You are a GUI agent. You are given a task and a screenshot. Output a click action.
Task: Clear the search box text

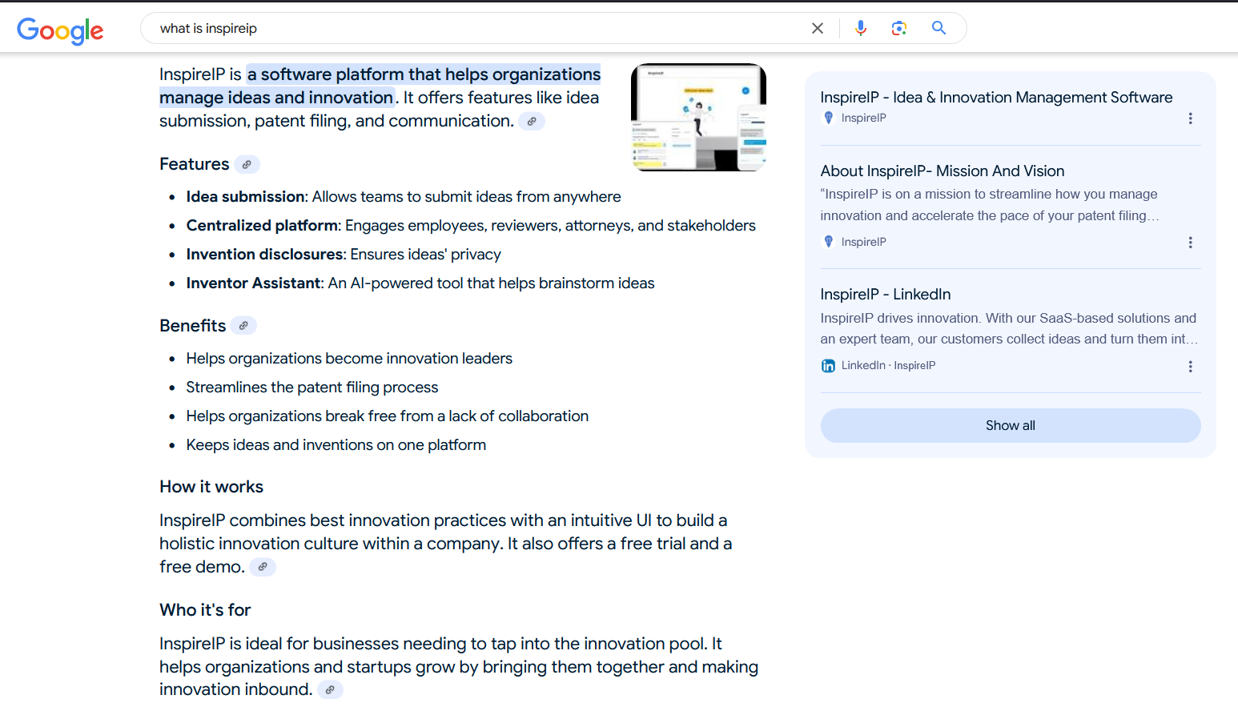pos(817,29)
